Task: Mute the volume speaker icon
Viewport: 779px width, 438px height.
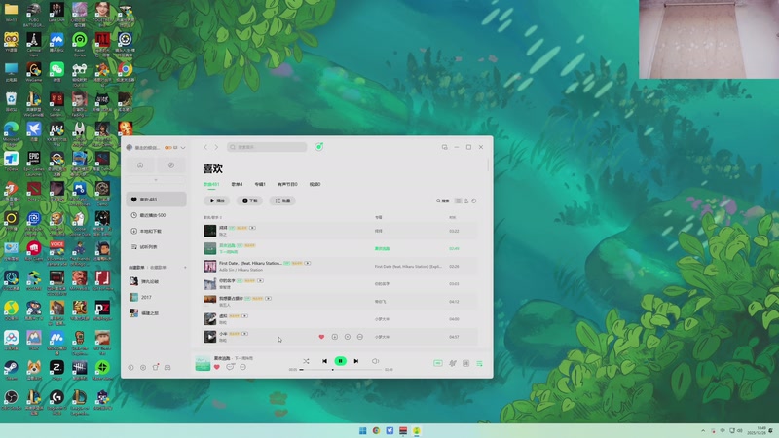Action: 376,361
